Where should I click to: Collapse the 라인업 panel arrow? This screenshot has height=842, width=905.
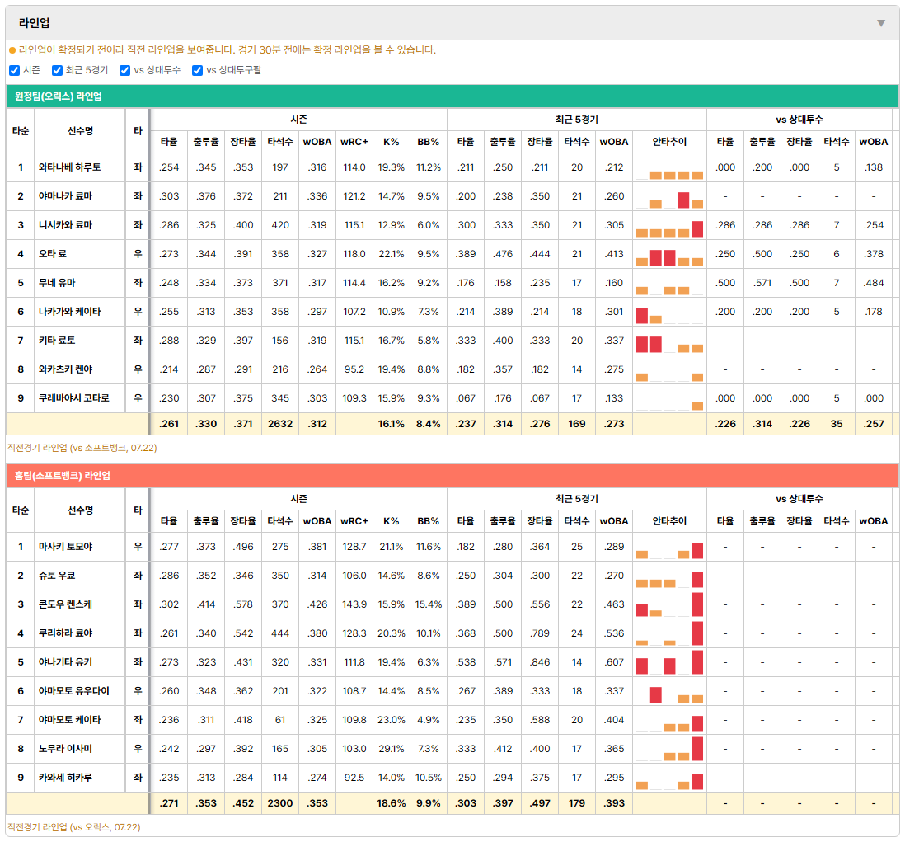pyautogui.click(x=881, y=23)
